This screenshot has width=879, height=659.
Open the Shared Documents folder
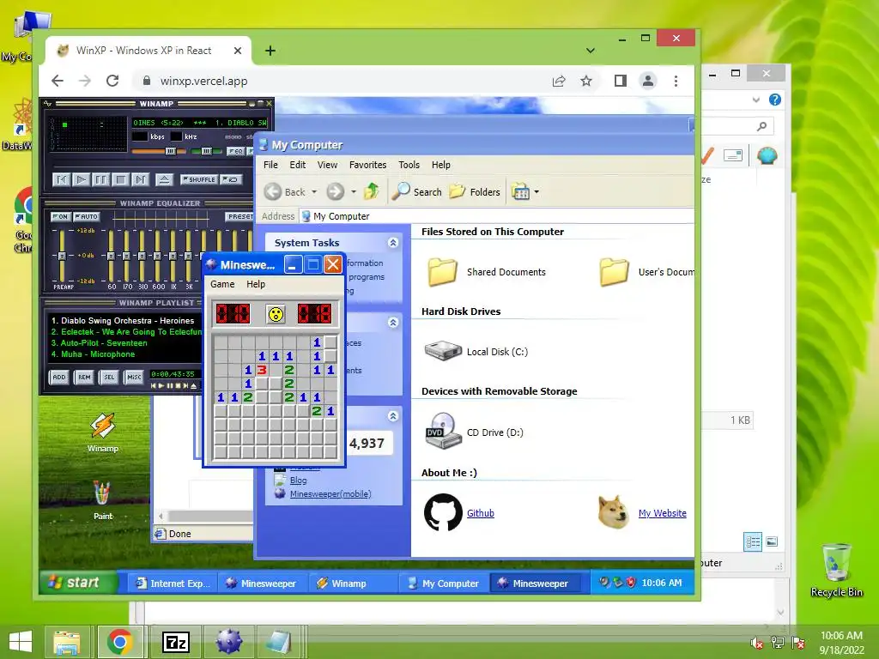click(486, 272)
